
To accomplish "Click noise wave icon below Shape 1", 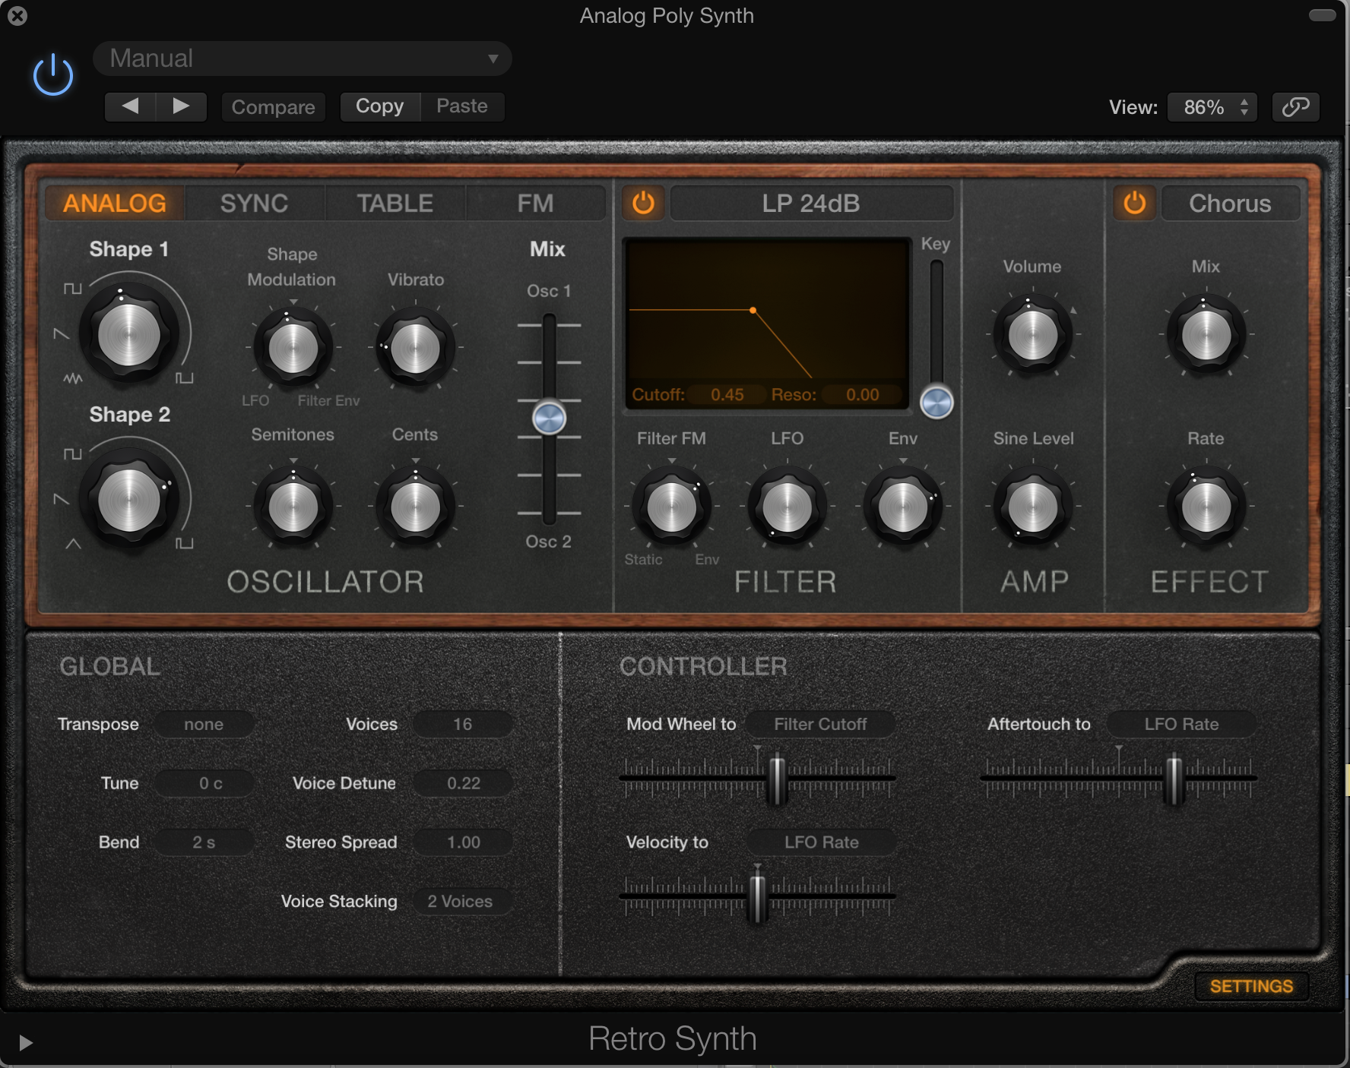I will (72, 378).
